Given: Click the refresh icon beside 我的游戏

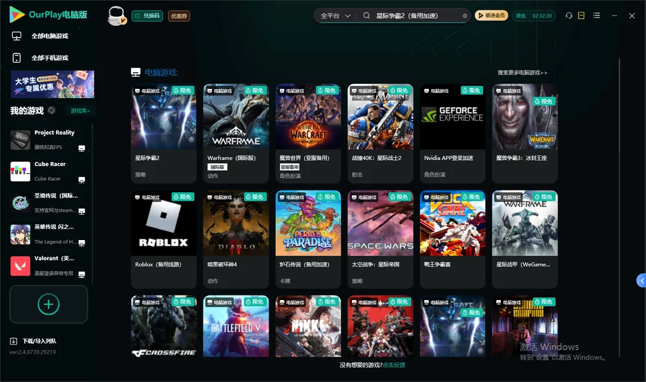Looking at the screenshot, I should click(52, 110).
